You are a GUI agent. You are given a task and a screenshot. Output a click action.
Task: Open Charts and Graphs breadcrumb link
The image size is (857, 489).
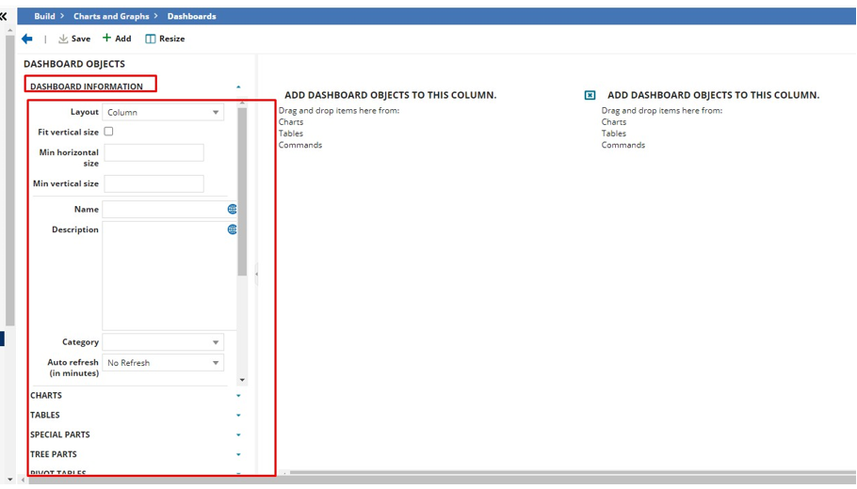(x=111, y=16)
